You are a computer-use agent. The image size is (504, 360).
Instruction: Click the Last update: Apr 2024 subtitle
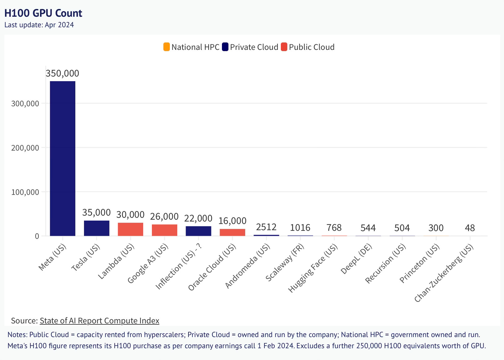click(x=39, y=25)
